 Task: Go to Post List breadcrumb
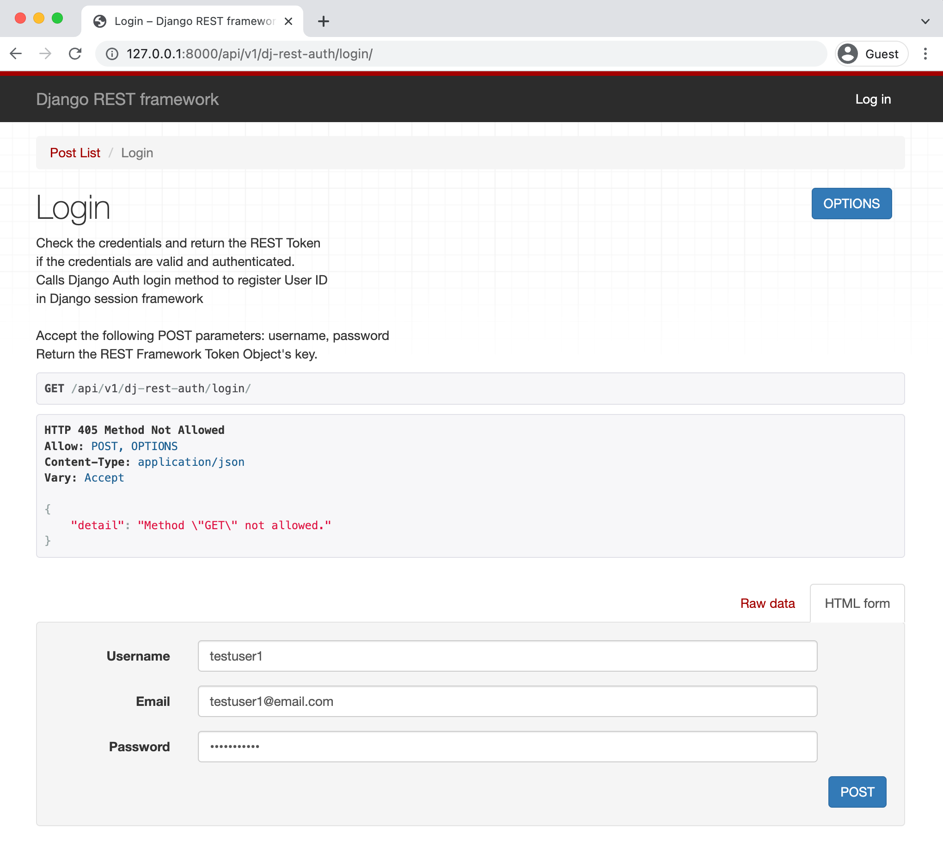[x=75, y=153]
